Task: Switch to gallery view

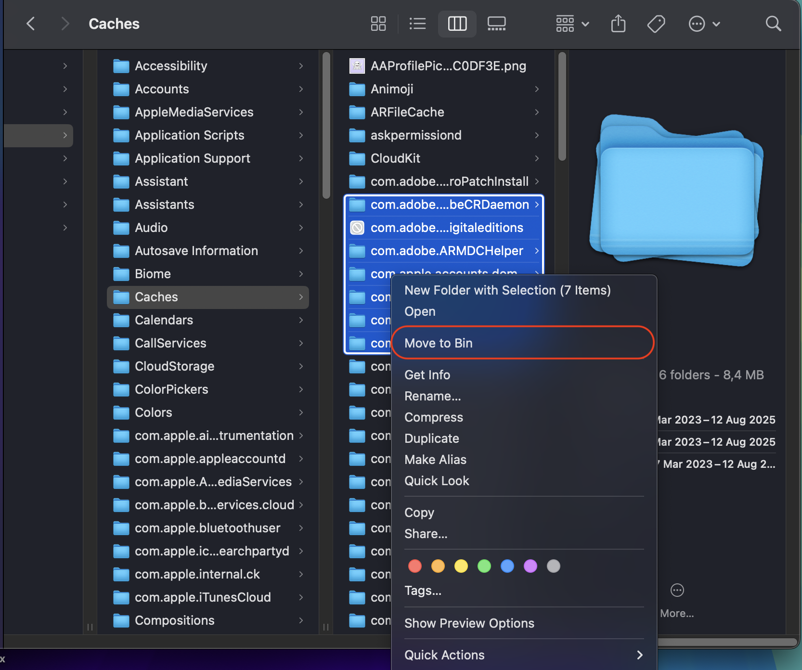Action: 496,24
